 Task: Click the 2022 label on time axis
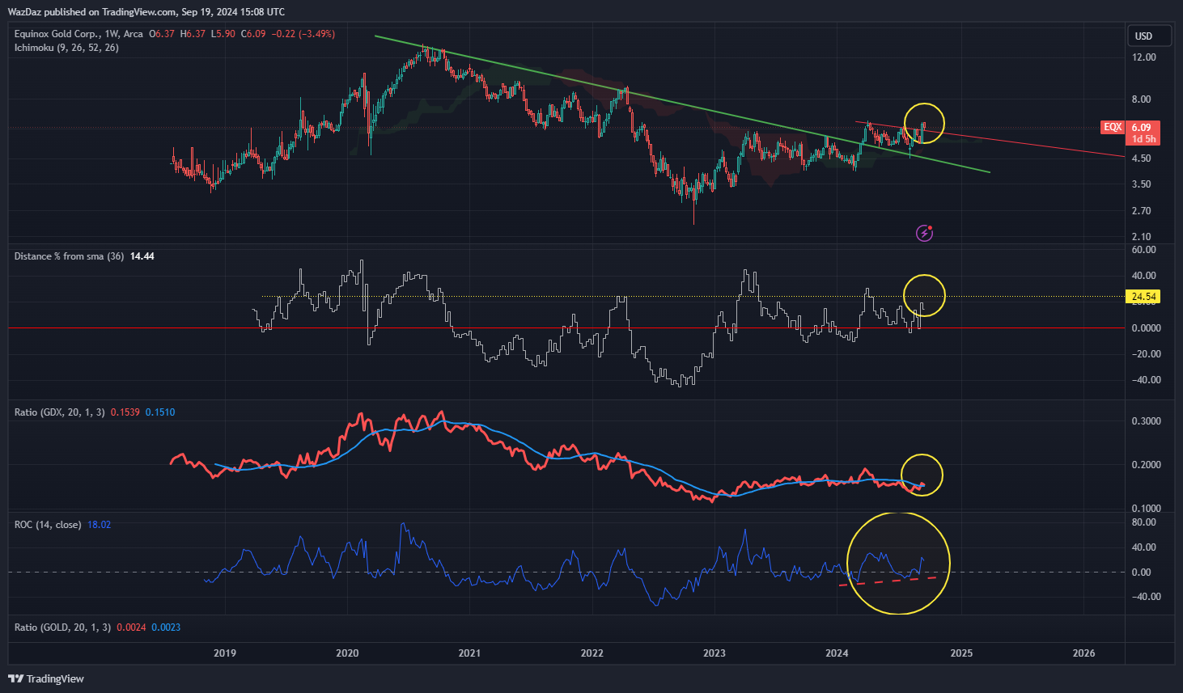[591, 653]
